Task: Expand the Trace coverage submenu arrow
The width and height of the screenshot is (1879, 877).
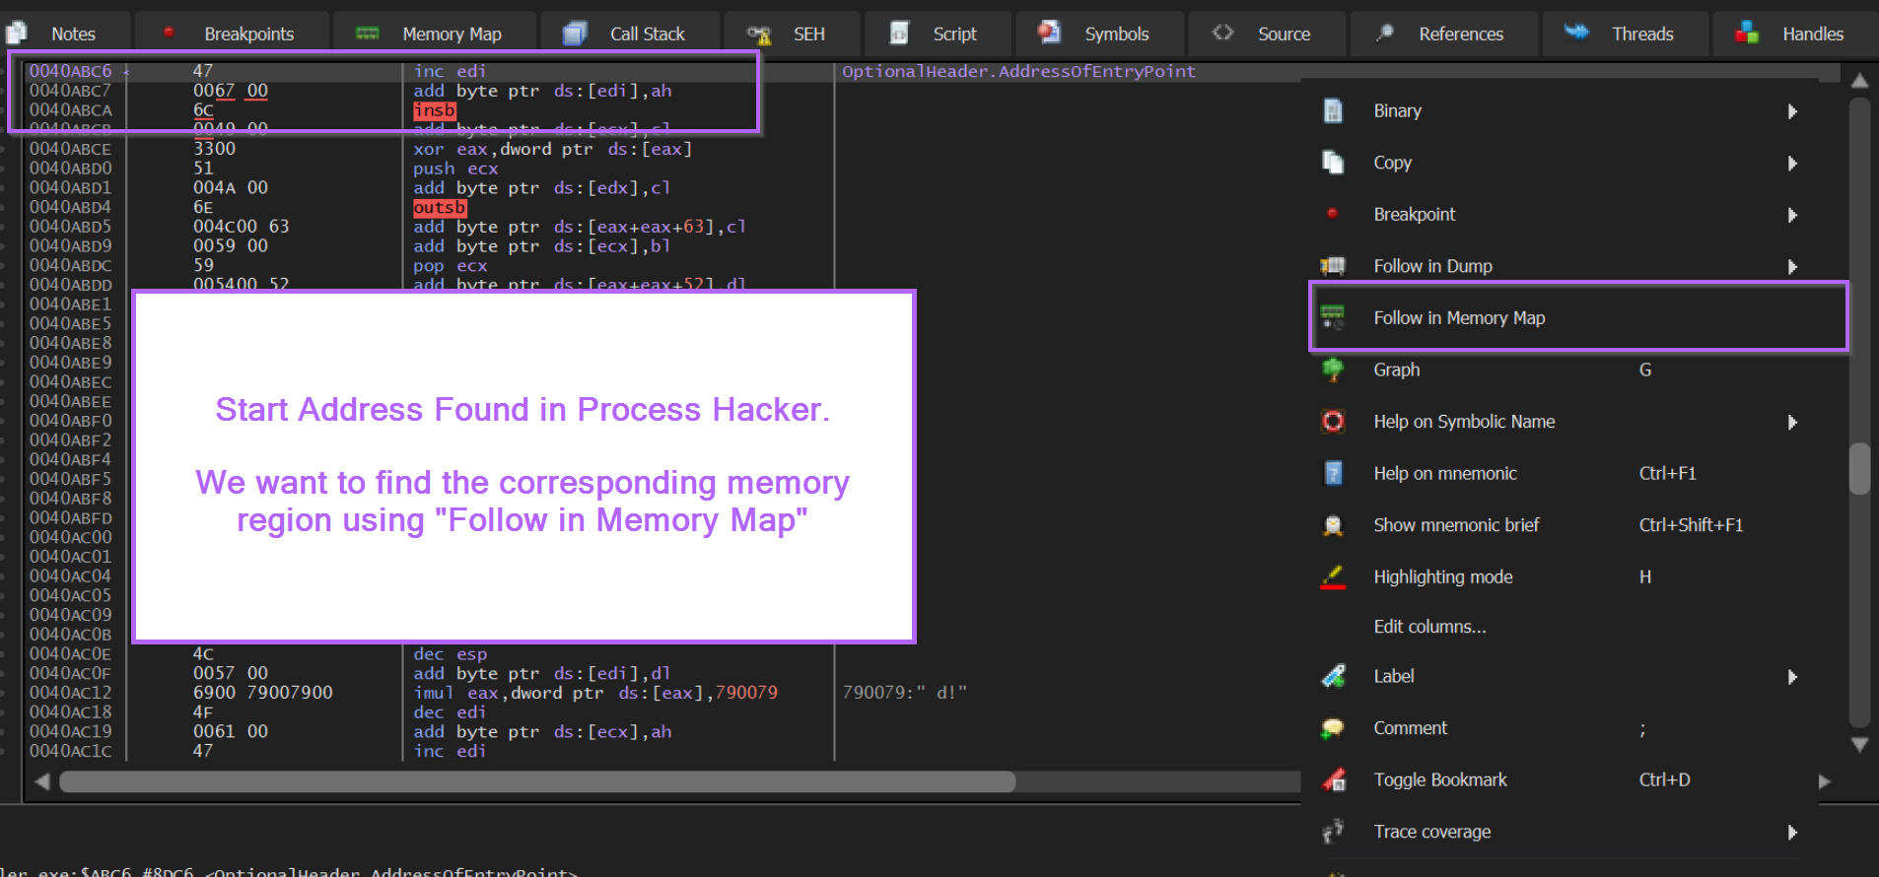Action: point(1792,833)
